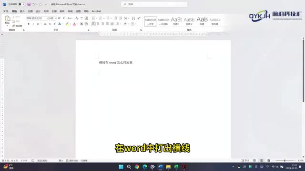Apply text effects with the glowing A icon

point(60,24)
